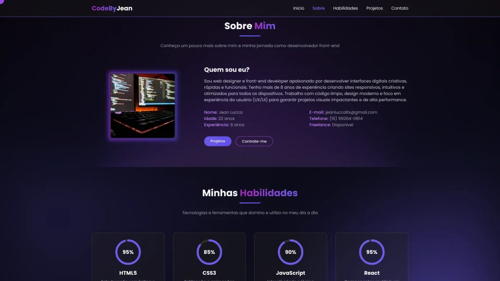Click the purple Projetos button

(217, 141)
